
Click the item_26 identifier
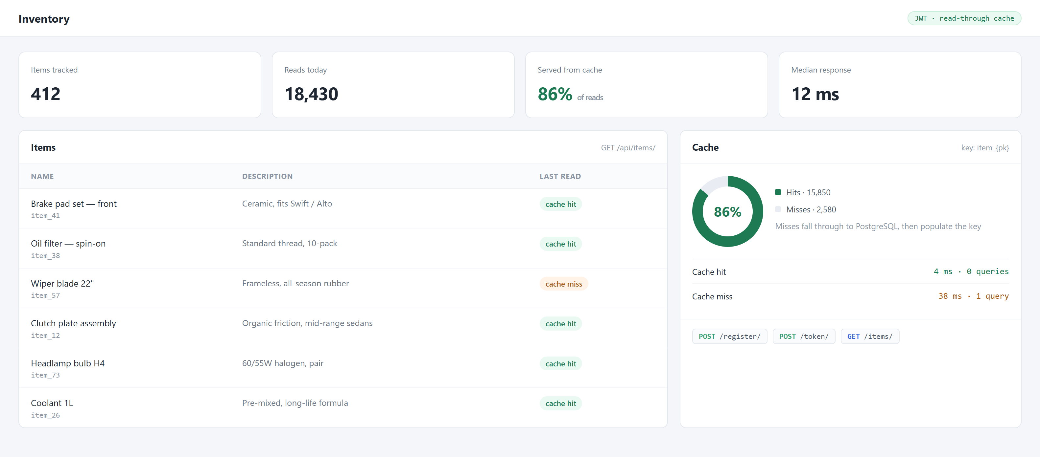45,415
